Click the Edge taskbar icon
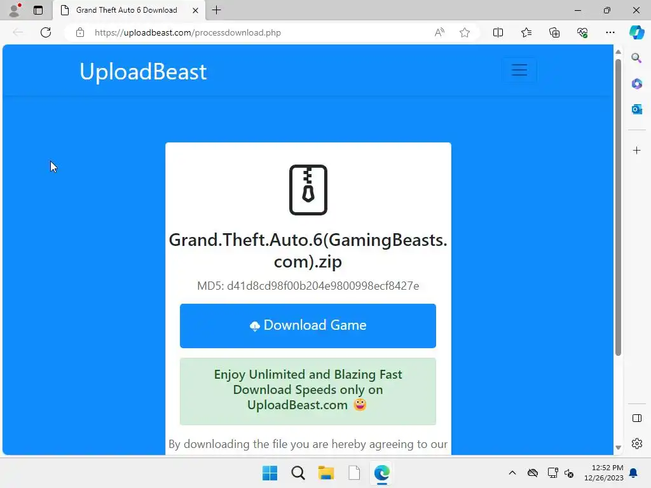The image size is (651, 488). 382,473
